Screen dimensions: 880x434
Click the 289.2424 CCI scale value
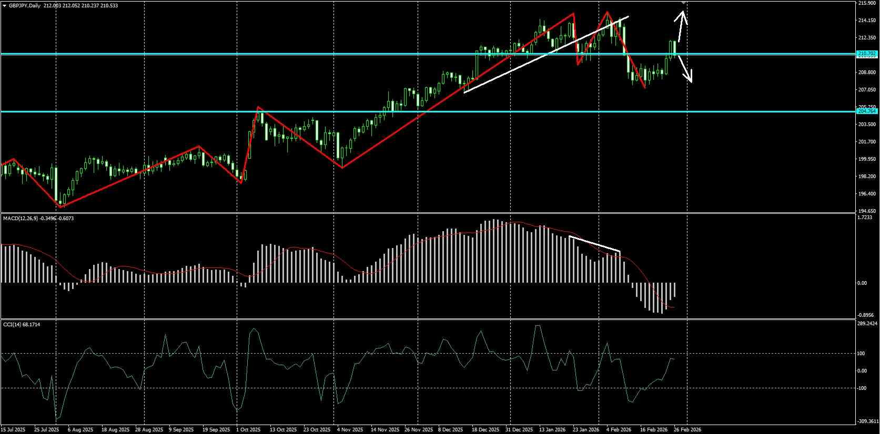click(868, 324)
